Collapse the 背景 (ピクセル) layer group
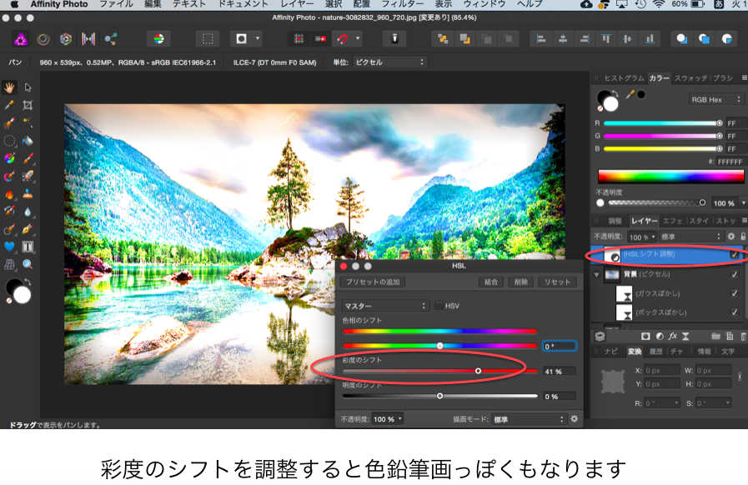Viewport: 748px width, 485px height. click(596, 274)
